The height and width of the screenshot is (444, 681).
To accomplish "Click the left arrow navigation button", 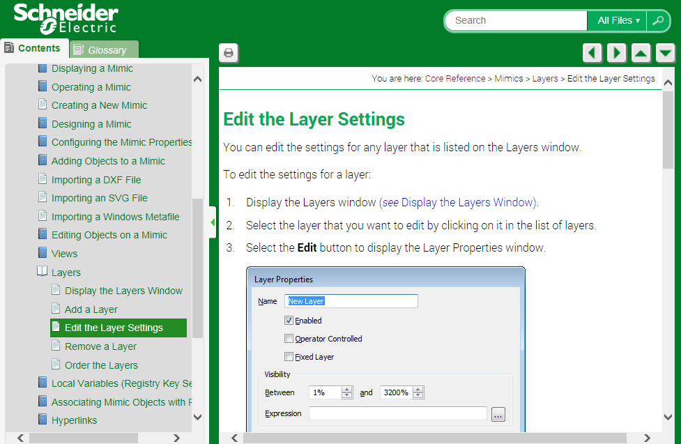I will (x=592, y=53).
